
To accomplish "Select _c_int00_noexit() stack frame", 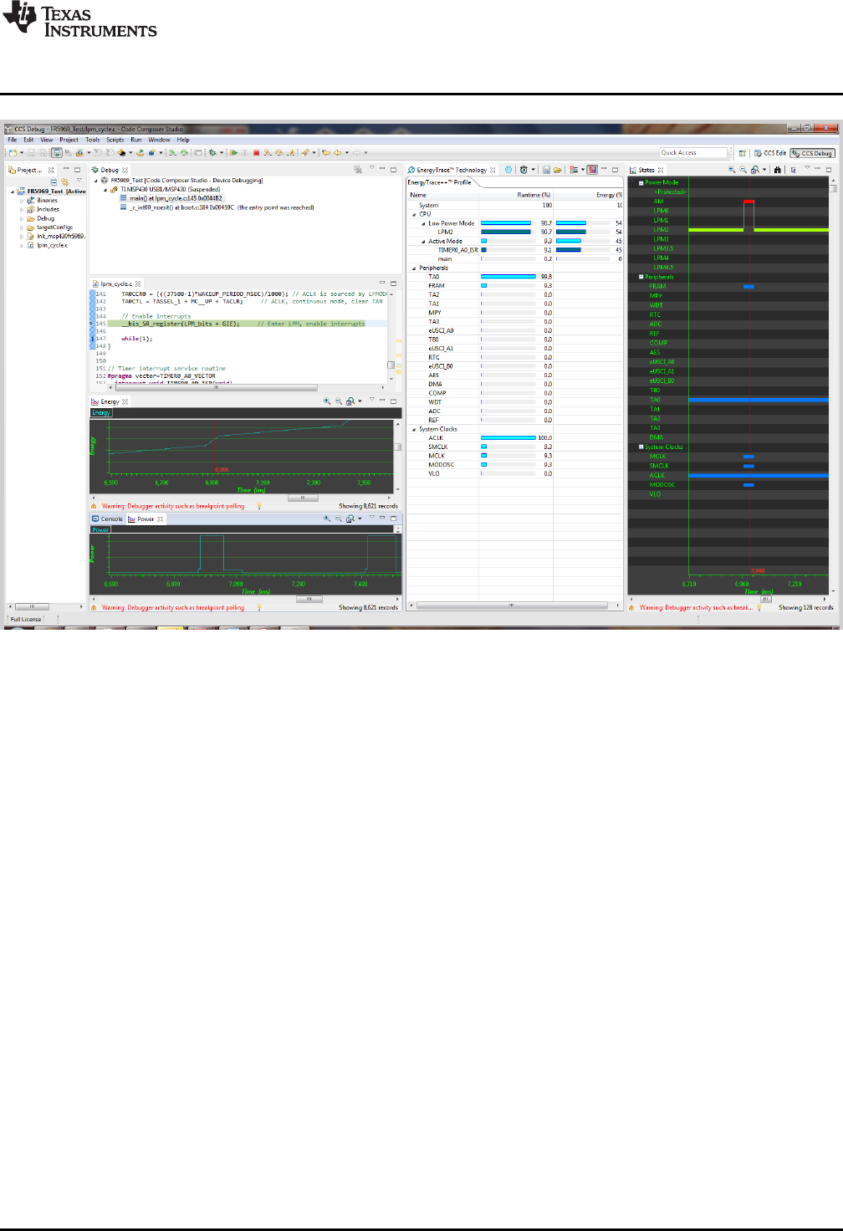I will 217,207.
